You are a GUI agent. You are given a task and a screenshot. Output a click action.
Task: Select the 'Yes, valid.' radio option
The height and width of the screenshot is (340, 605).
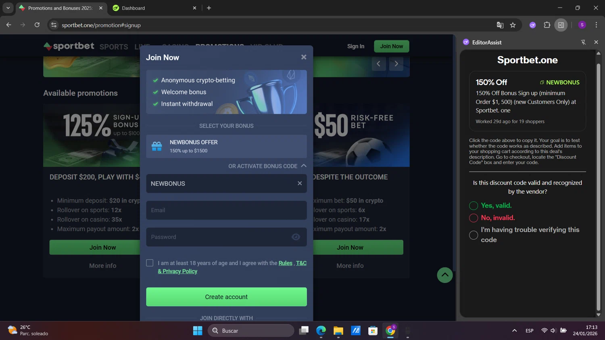(x=474, y=206)
